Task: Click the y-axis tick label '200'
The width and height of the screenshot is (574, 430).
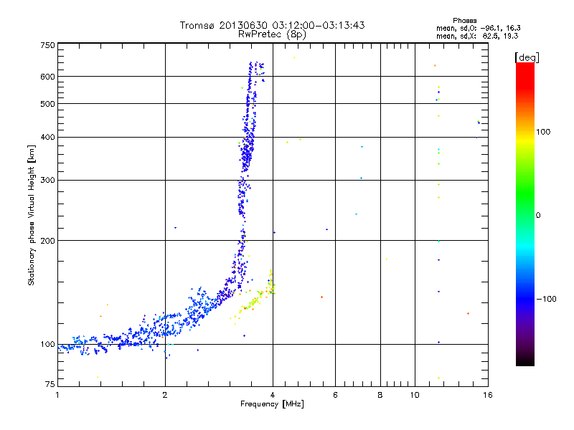Action: [x=48, y=241]
